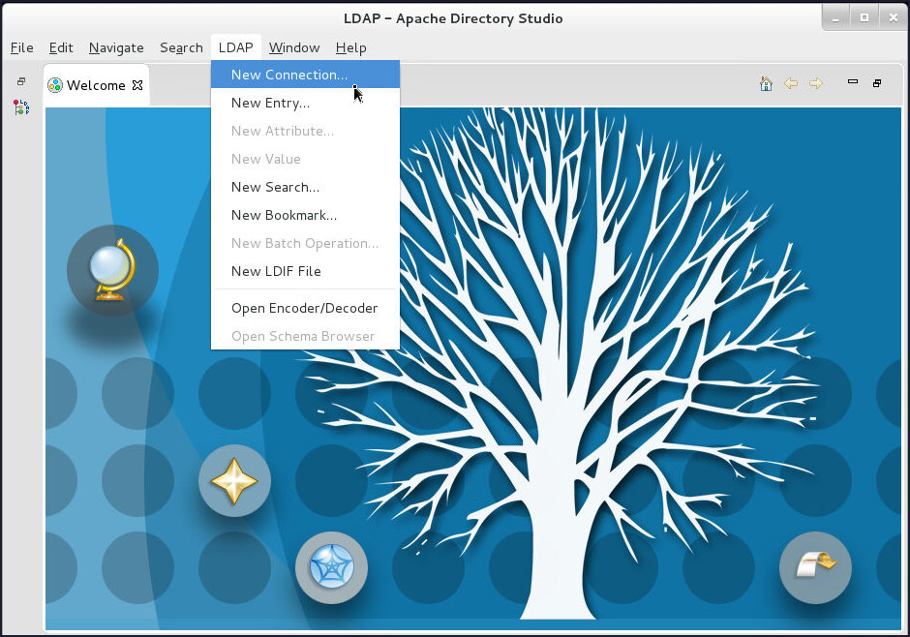The width and height of the screenshot is (910, 637).
Task: Click the Workbench arrow icon at bottom right
Action: [815, 567]
